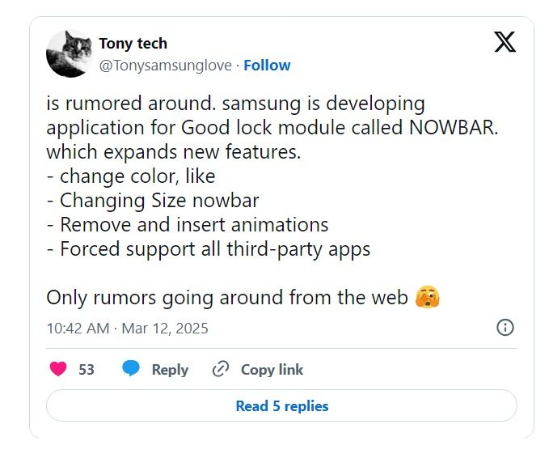Visit the @Tonysamsunglove handle
Screen dimensions: 549x454
(x=166, y=65)
